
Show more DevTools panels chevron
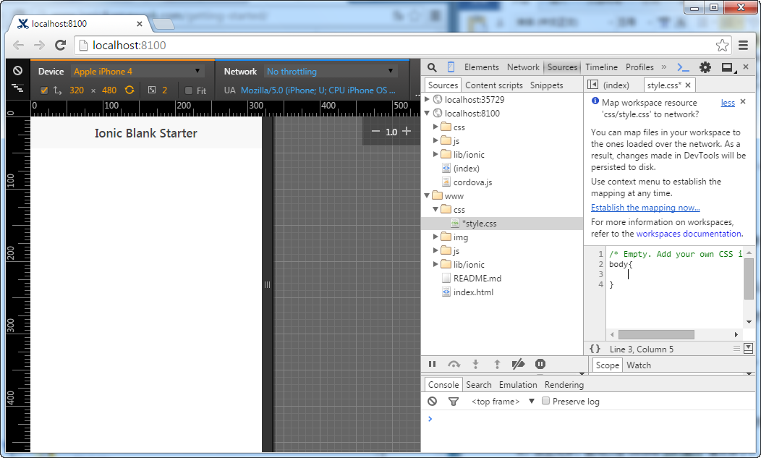click(664, 67)
